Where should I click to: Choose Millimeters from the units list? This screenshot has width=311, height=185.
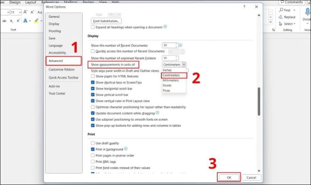pyautogui.click(x=174, y=80)
